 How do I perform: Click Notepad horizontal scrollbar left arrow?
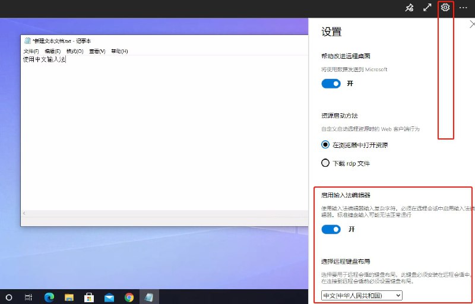(x=24, y=214)
